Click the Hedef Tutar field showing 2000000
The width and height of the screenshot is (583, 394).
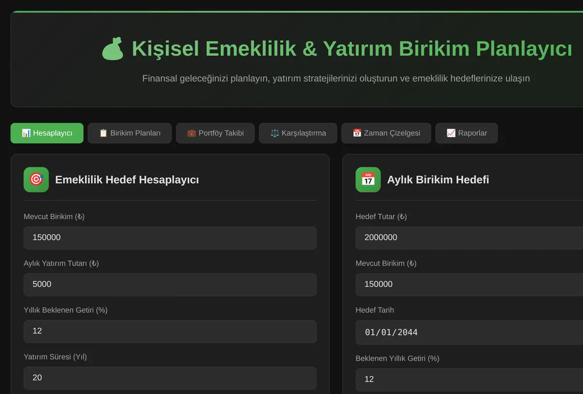(x=469, y=238)
